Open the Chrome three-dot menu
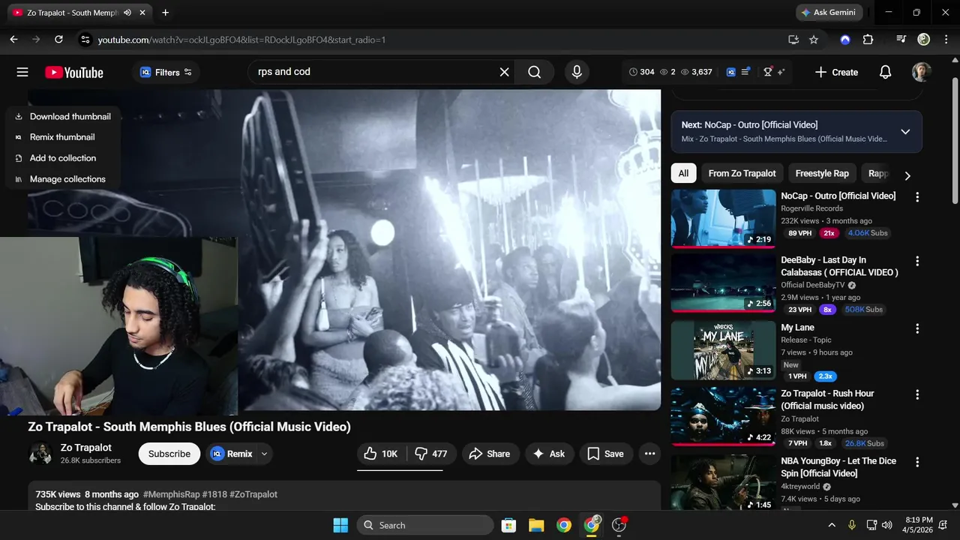This screenshot has width=960, height=540. pyautogui.click(x=945, y=40)
